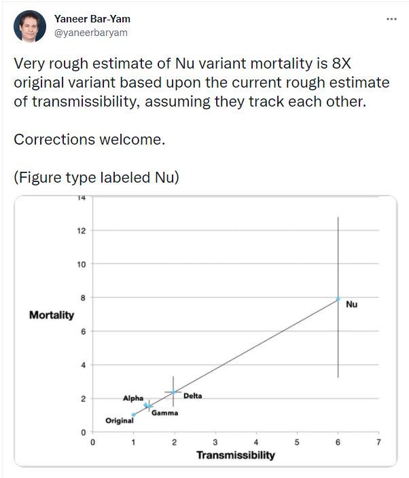Click the Gamma label in the chart
Image resolution: width=409 pixels, height=478 pixels.
click(164, 413)
